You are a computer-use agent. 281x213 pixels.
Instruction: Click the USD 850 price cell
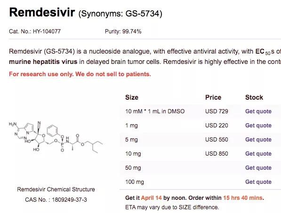click(217, 154)
